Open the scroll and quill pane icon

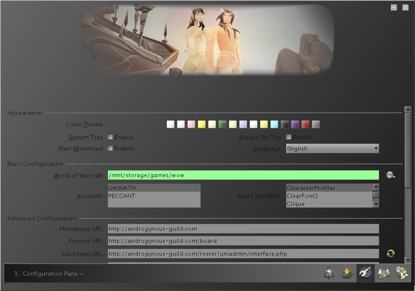[x=383, y=273]
